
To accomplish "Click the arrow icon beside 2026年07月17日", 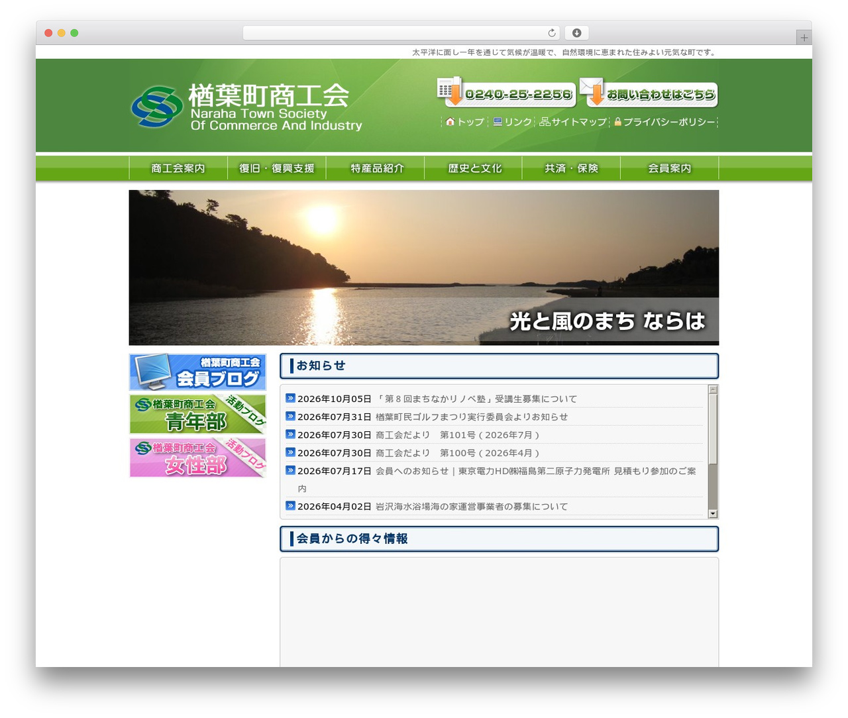I will point(290,470).
